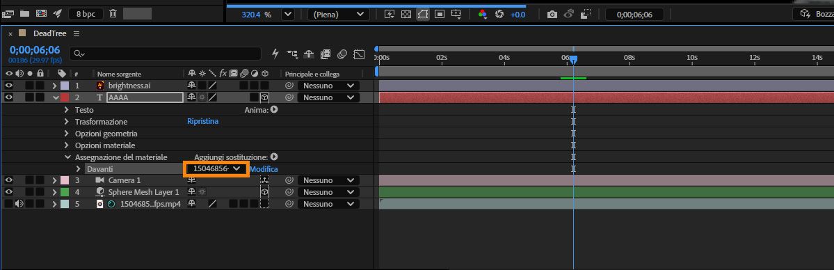Open interpret footage settings icon
The image size is (834, 270).
point(8,14)
